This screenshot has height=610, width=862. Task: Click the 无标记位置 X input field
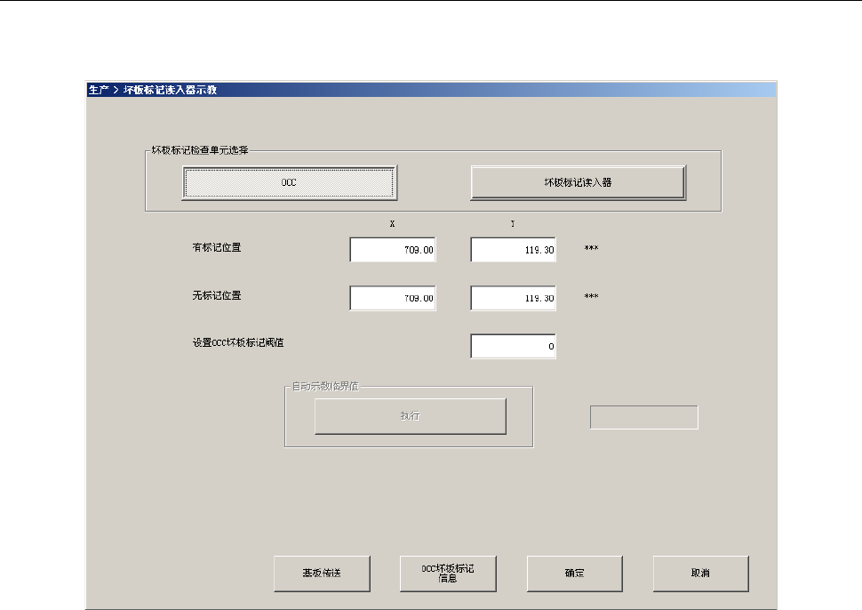coord(393,298)
